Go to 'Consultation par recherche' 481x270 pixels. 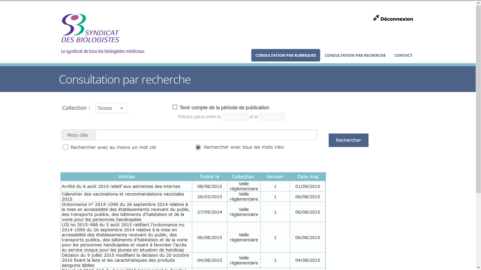tap(355, 55)
